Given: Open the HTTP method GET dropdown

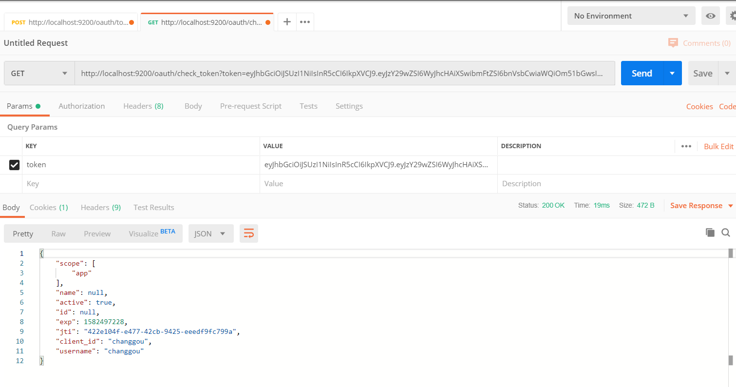Looking at the screenshot, I should tap(39, 73).
